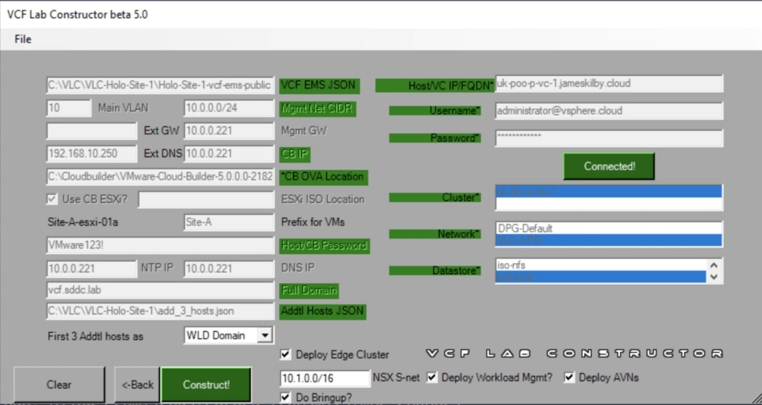The image size is (762, 405).
Task: Expand the WLD Domain dropdown
Action: 264,336
